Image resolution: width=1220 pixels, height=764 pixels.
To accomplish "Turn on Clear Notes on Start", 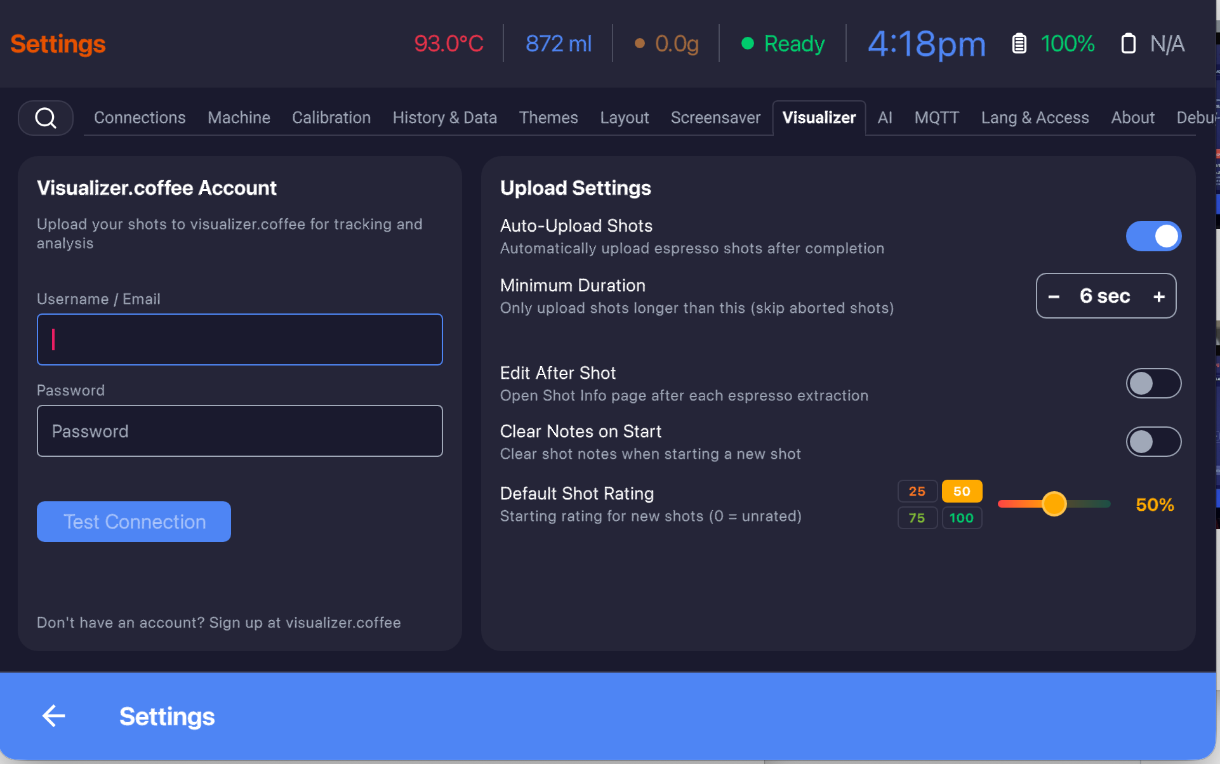I will [x=1153, y=442].
